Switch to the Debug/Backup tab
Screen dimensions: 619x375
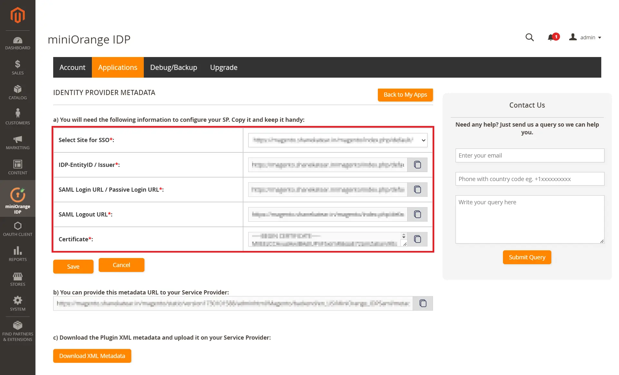(x=173, y=67)
